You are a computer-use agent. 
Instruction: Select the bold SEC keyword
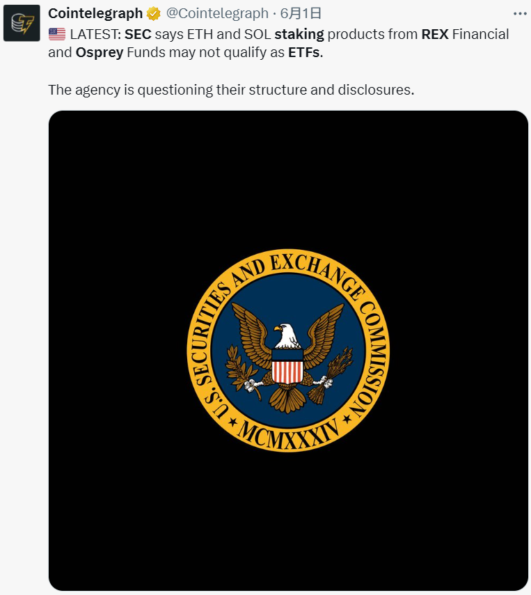[138, 34]
